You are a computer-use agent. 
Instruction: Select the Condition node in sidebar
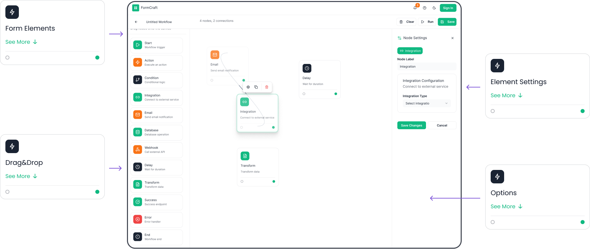tap(157, 80)
